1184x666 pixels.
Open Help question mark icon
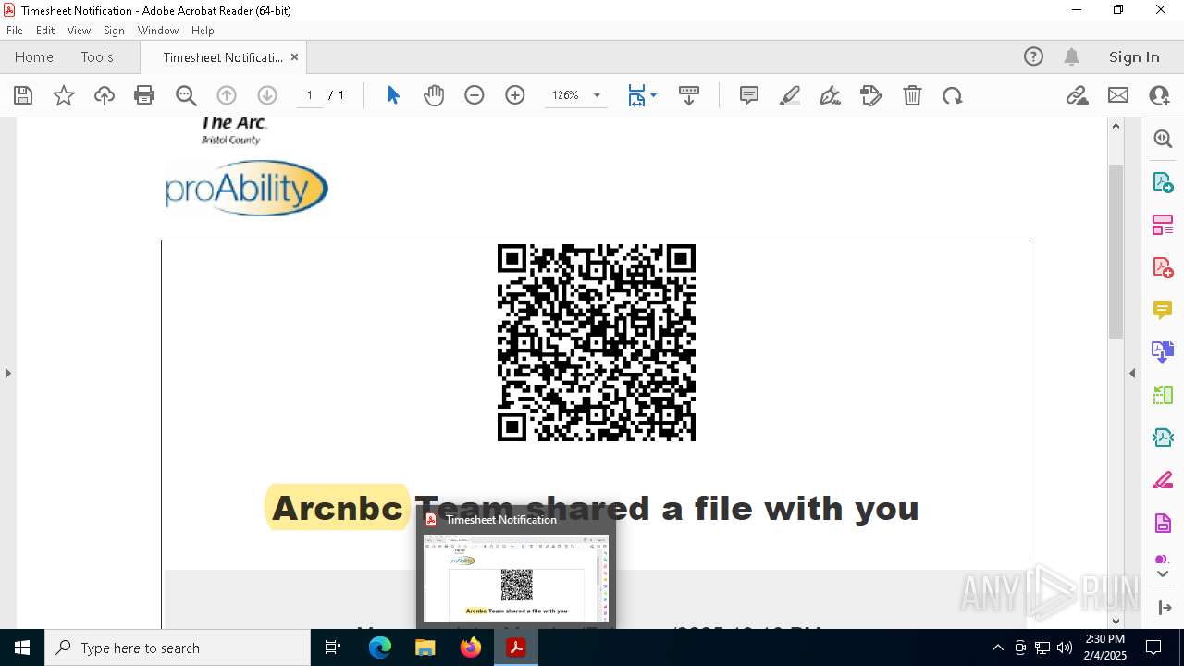click(x=1033, y=56)
